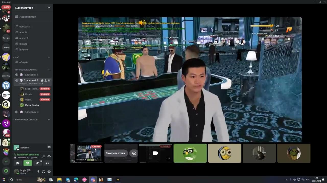
Task: Open the blue V server icon
Action: click(x=6, y=85)
